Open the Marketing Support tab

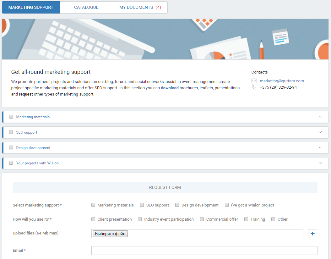pos(31,7)
